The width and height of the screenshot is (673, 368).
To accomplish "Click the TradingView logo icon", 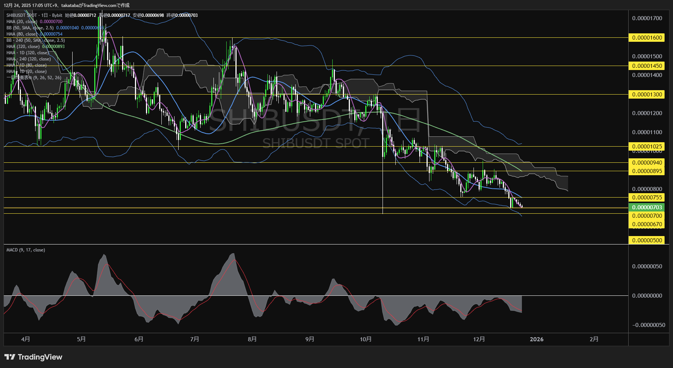I will 10,357.
